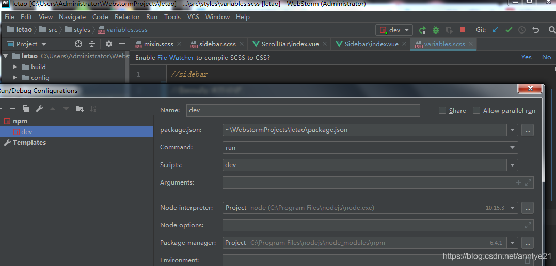Copy configuration using the copy icon
This screenshot has width=556, height=266.
pos(25,109)
